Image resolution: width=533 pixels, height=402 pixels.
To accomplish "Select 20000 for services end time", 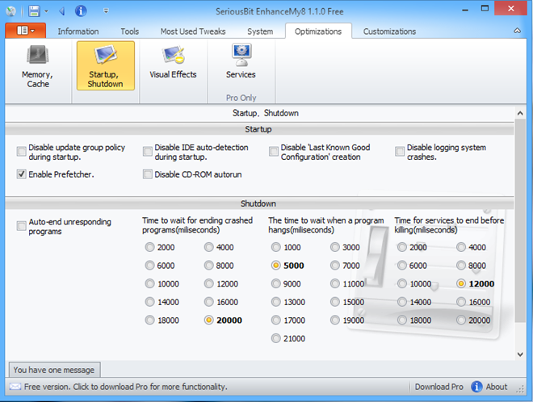I will pos(461,320).
